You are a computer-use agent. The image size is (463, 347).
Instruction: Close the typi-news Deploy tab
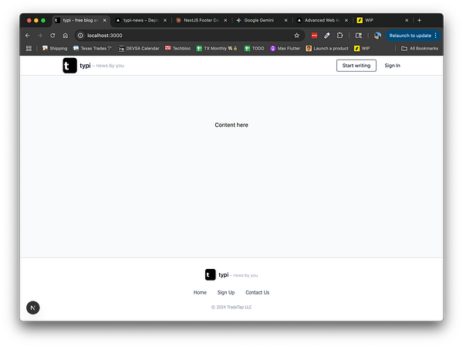[x=165, y=20]
